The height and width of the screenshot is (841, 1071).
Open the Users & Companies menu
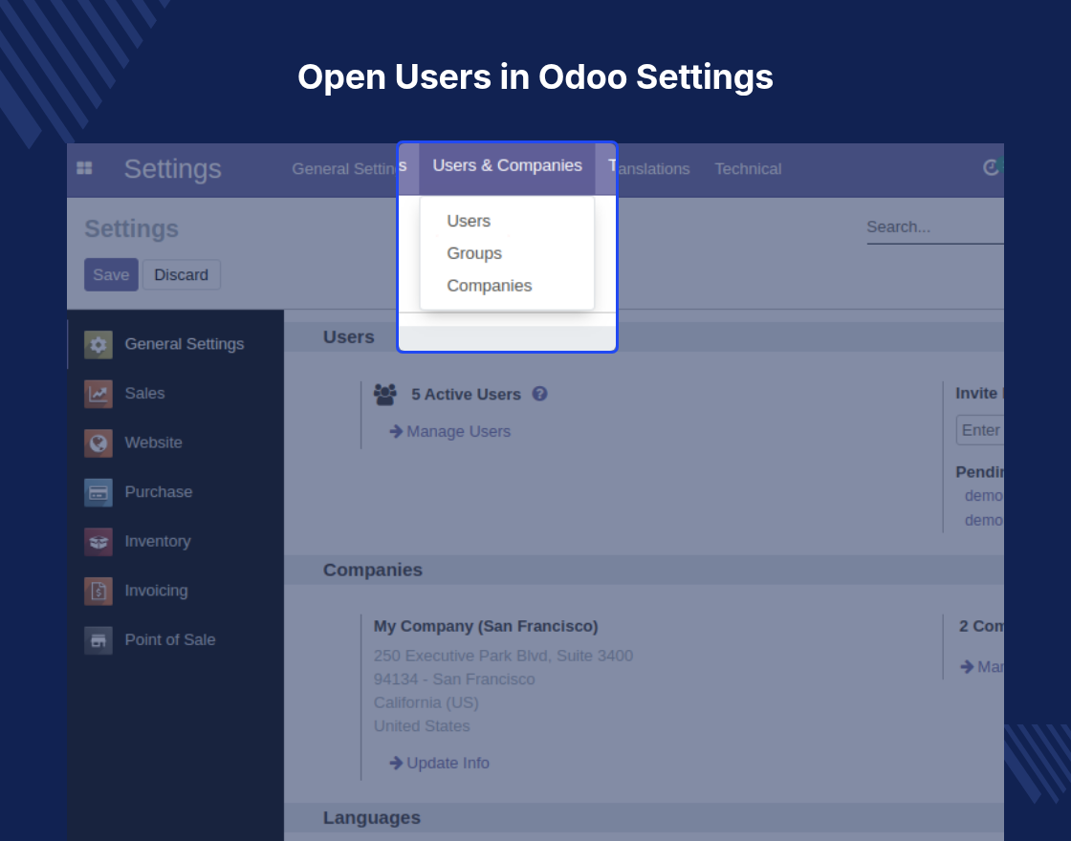pos(507,166)
